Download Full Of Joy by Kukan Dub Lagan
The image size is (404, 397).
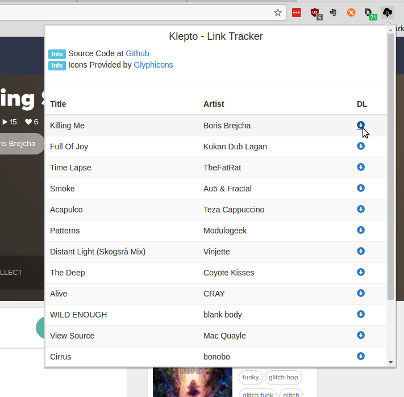[361, 146]
